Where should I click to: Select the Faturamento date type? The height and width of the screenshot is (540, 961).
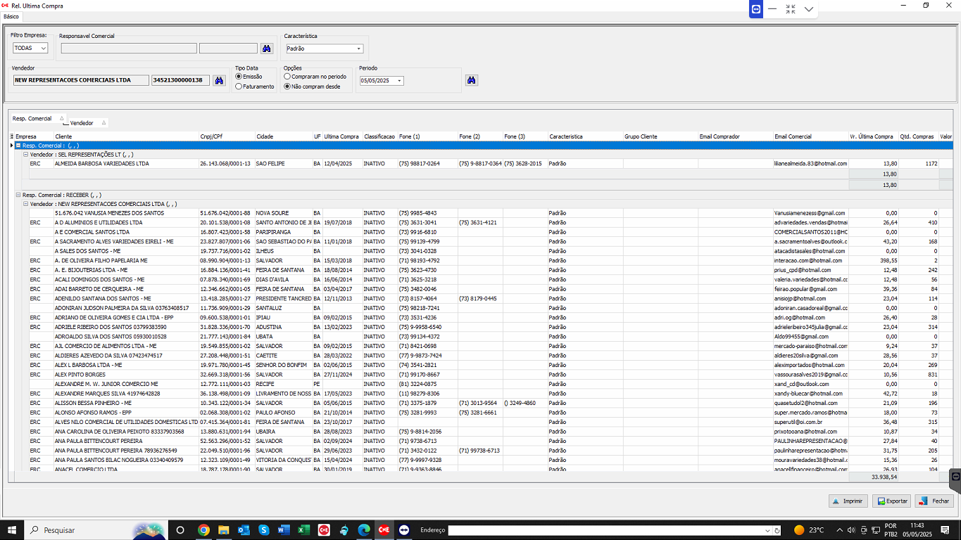coord(239,86)
